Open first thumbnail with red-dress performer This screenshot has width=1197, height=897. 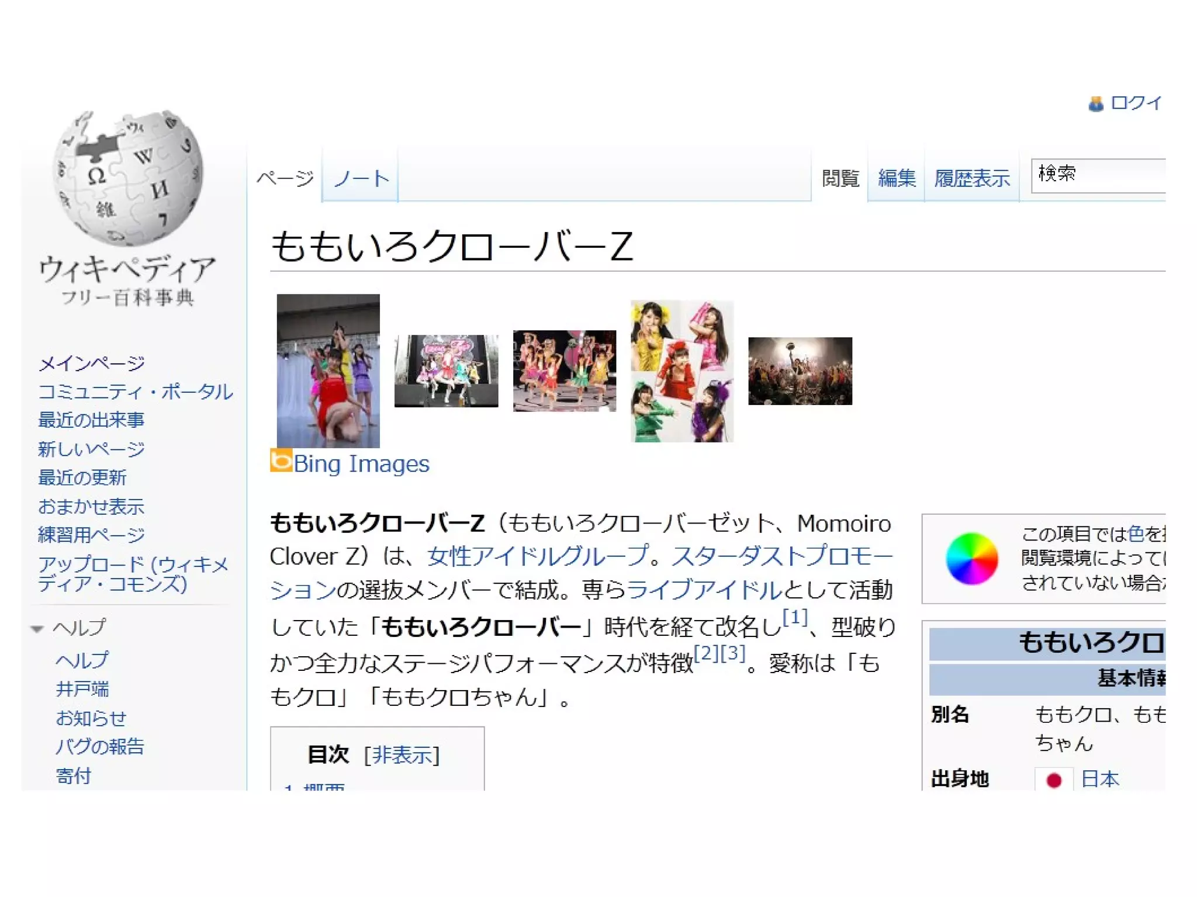coord(328,370)
